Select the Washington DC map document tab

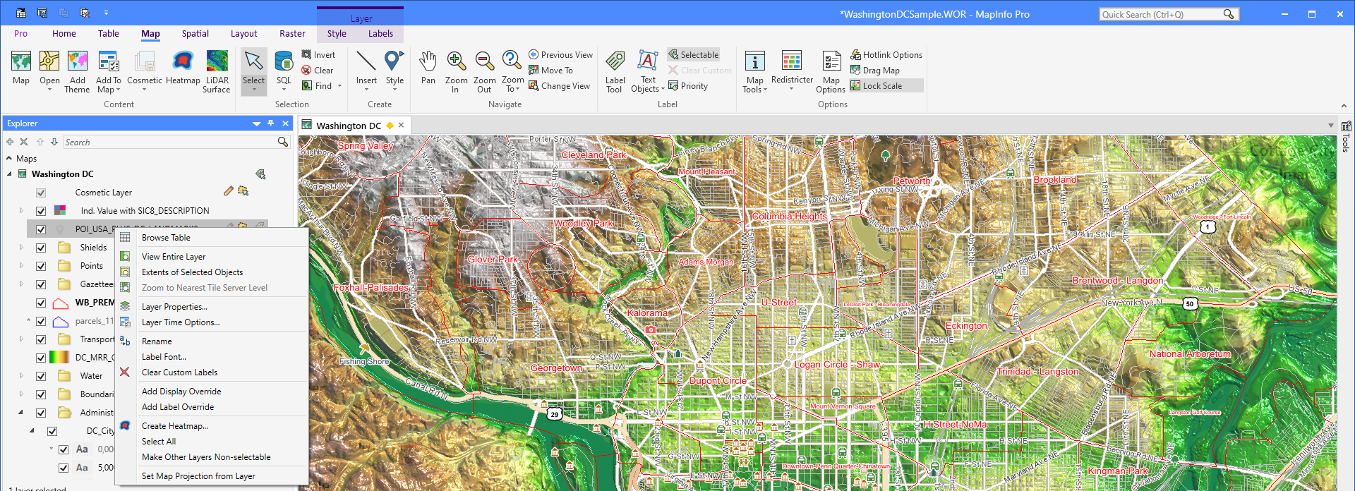pos(349,126)
